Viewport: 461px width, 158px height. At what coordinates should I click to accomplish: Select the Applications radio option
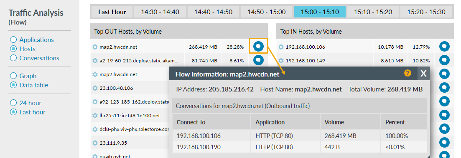point(13,40)
